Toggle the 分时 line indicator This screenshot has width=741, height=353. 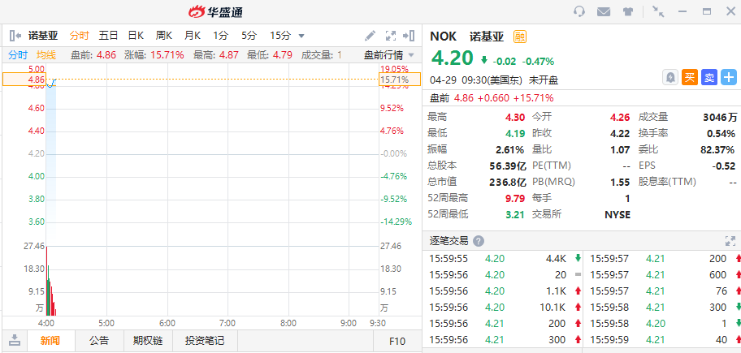coord(18,54)
